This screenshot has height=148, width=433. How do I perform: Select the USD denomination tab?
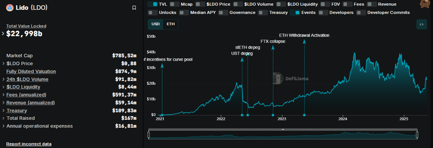156,24
